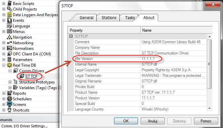This screenshot has width=223, height=128.
Task: Expand the Variables (Tags) node
Action: 10,87
